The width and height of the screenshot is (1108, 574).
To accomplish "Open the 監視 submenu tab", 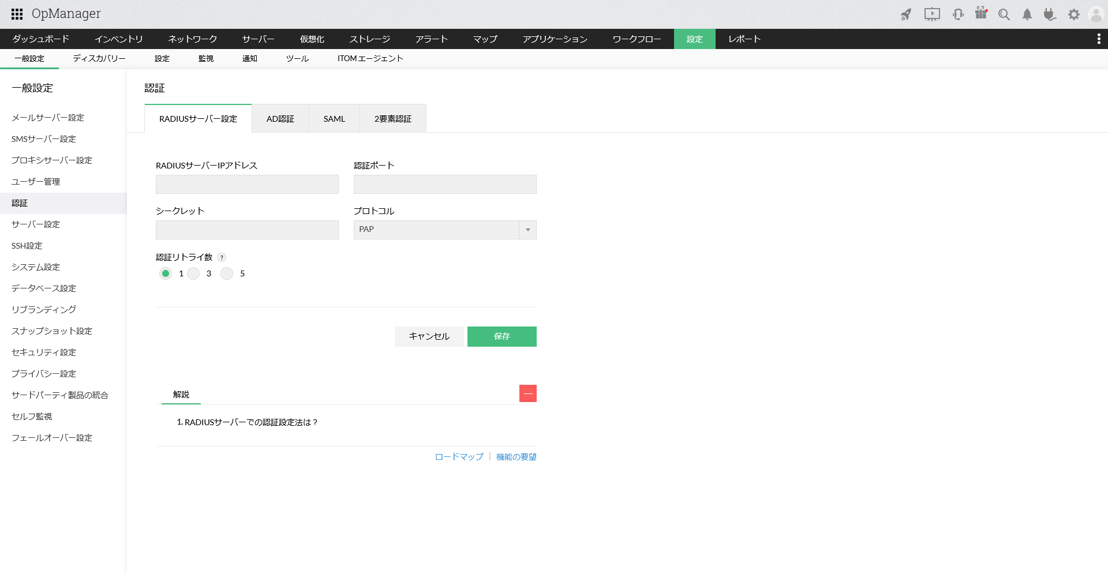I will (206, 59).
